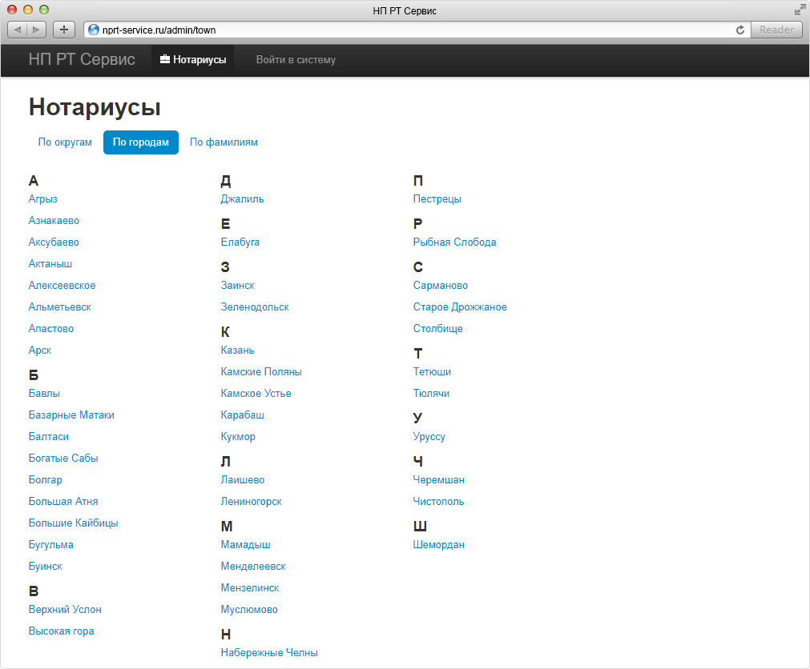Image resolution: width=810 pixels, height=669 pixels.
Task: Click the Reader button
Action: pos(776,30)
